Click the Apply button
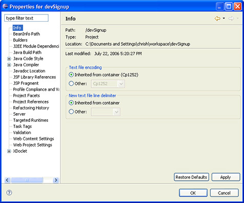Image resolution: width=244 pixels, height=203 pixels. click(226, 177)
